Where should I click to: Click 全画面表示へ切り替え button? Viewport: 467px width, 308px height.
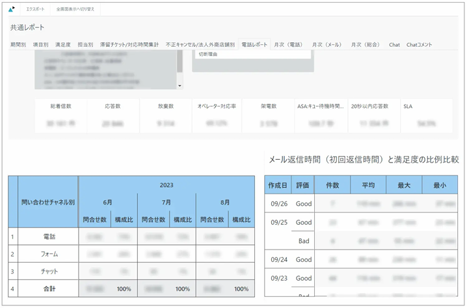75,9
